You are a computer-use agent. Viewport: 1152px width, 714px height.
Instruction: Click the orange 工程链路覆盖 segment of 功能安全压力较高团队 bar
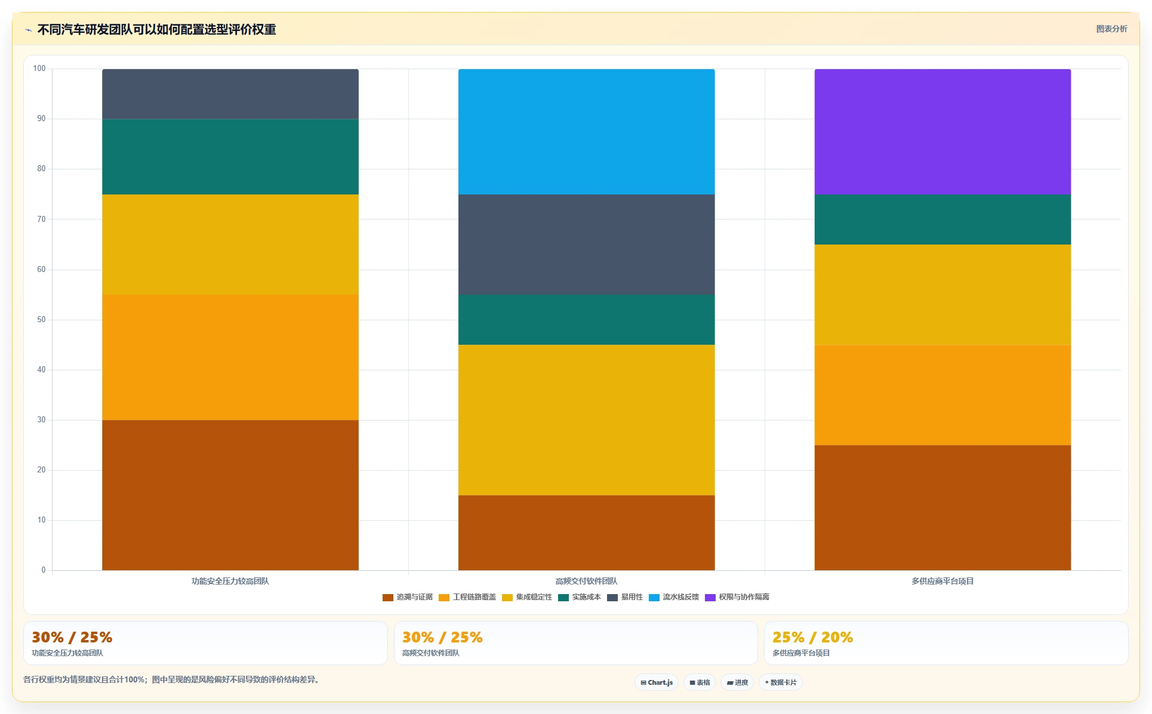click(230, 357)
